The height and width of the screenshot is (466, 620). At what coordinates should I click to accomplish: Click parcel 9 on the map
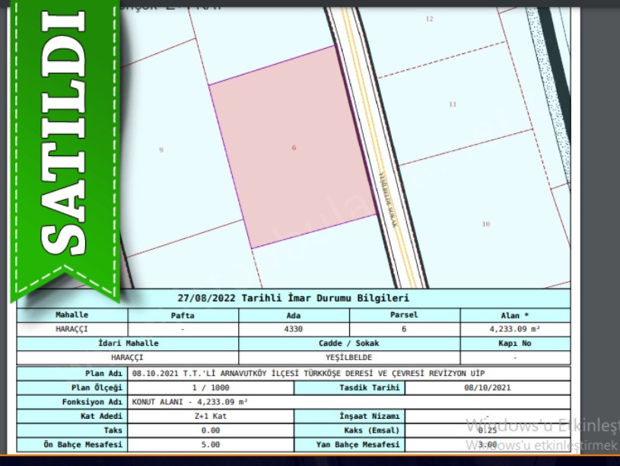tap(161, 150)
